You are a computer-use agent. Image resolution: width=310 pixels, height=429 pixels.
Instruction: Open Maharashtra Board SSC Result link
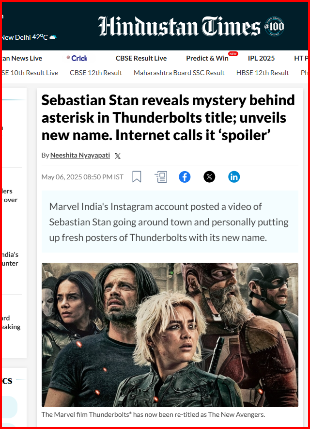(x=179, y=73)
